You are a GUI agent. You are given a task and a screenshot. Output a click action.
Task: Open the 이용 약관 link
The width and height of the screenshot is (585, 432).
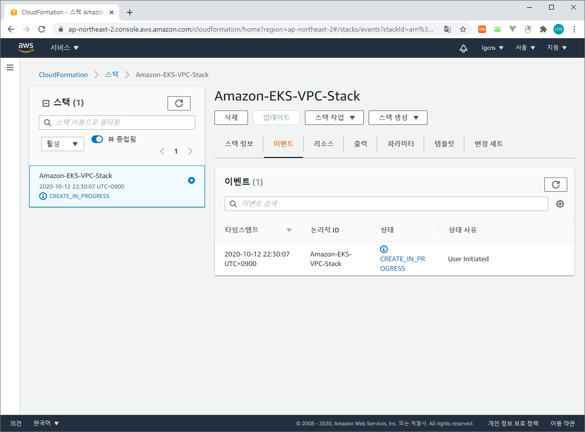pyautogui.click(x=562, y=423)
